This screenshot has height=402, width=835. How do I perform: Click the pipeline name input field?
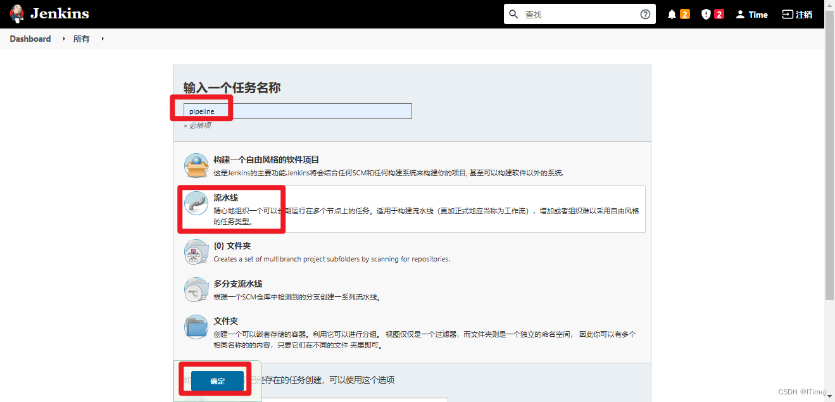[x=291, y=111]
